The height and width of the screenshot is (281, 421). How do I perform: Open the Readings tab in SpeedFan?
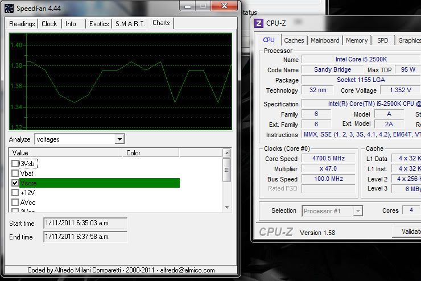click(22, 24)
